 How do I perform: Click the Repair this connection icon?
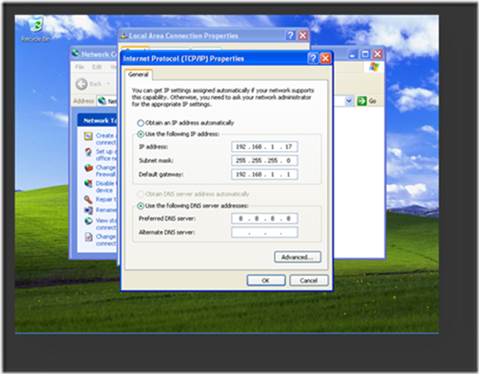(x=88, y=199)
